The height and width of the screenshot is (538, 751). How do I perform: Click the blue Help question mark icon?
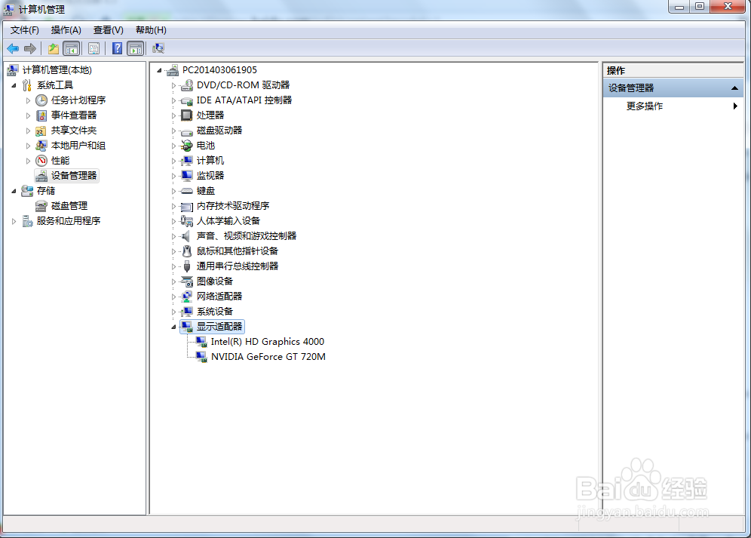tap(117, 48)
